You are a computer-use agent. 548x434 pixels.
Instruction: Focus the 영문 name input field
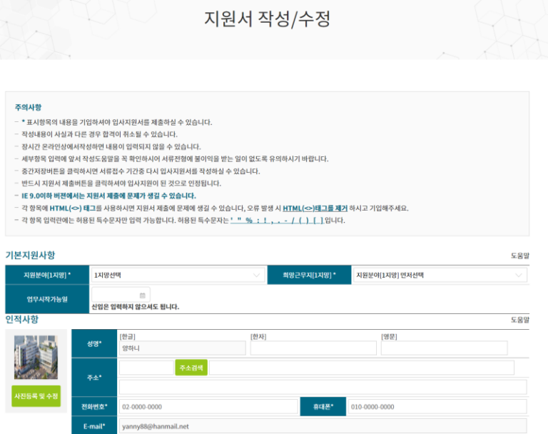(444, 348)
